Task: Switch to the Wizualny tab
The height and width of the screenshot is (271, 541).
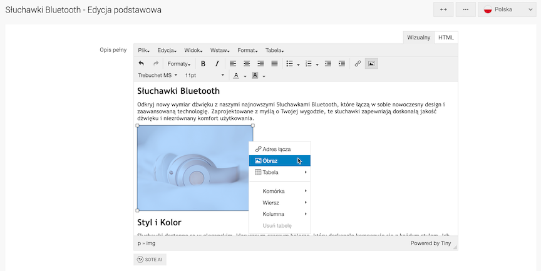Action: (418, 38)
